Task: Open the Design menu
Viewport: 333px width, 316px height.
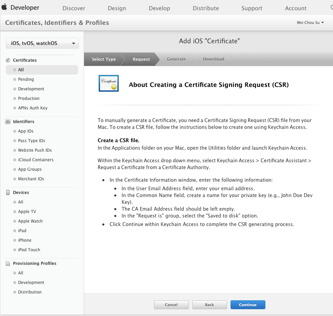Action: [x=117, y=8]
